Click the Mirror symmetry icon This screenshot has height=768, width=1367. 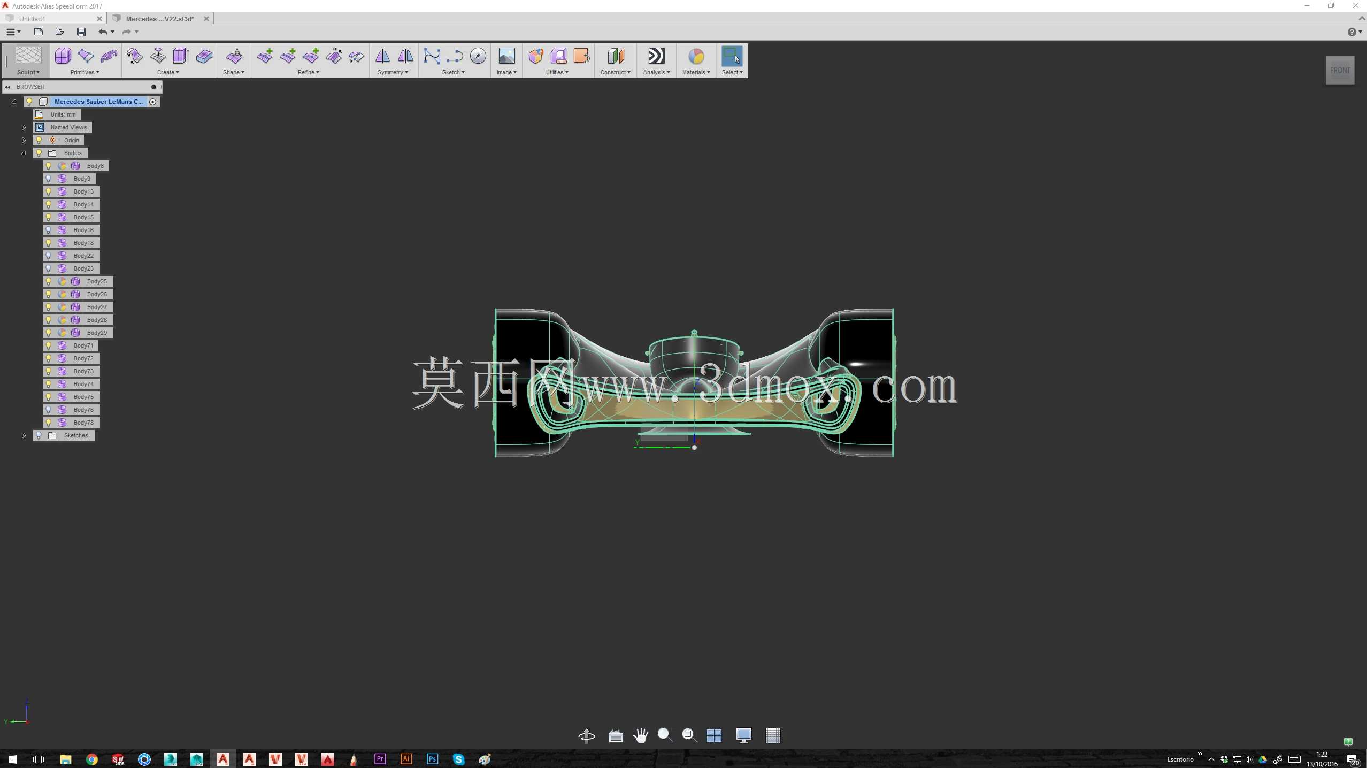click(382, 56)
